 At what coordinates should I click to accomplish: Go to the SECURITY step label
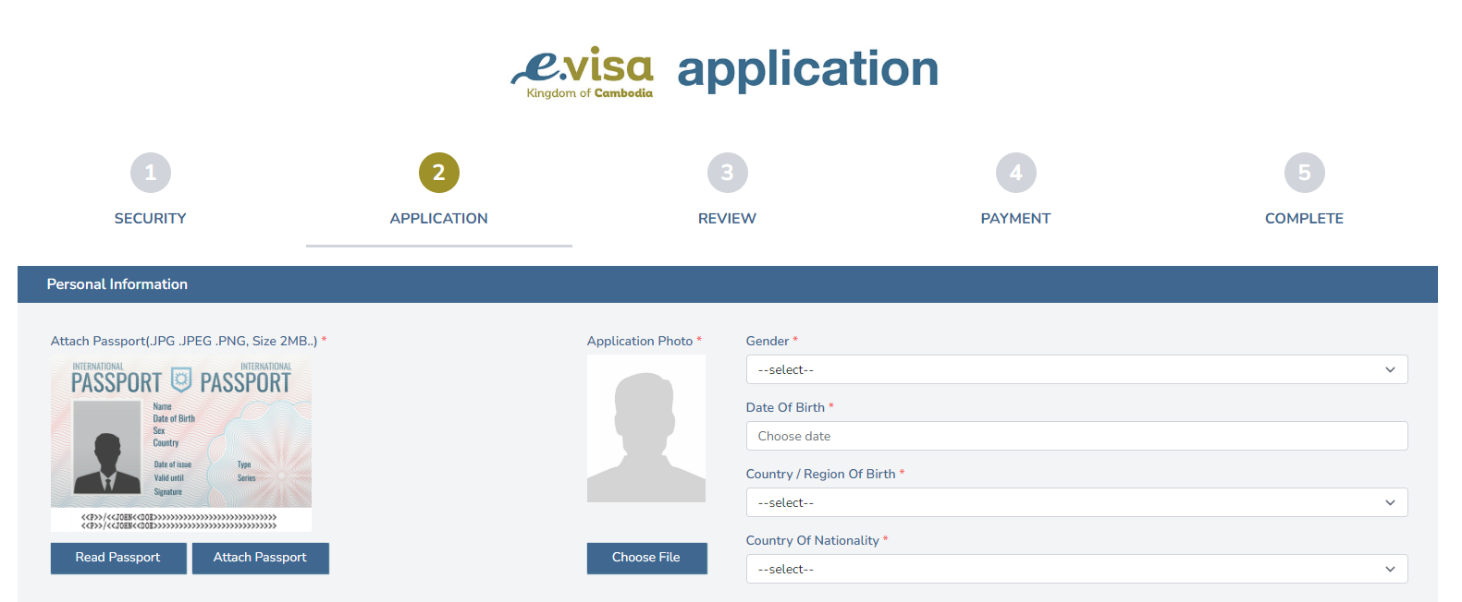click(x=151, y=219)
